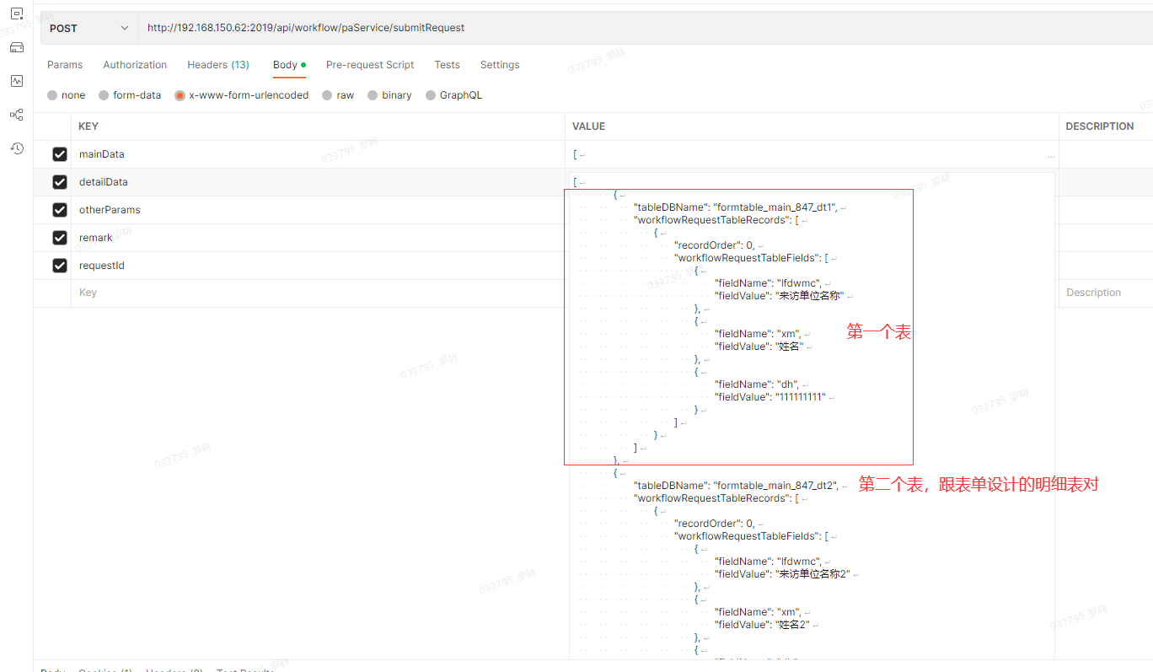Viewport: 1153px width, 672px height.
Task: Uncheck the detailData parameter checkbox
Action: click(60, 182)
